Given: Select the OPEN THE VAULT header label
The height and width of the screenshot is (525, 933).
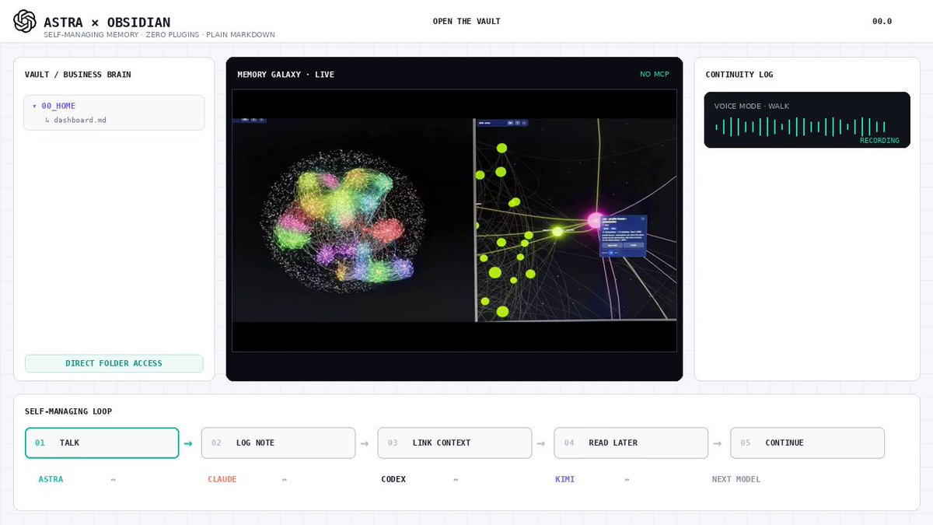Looking at the screenshot, I should coord(466,21).
